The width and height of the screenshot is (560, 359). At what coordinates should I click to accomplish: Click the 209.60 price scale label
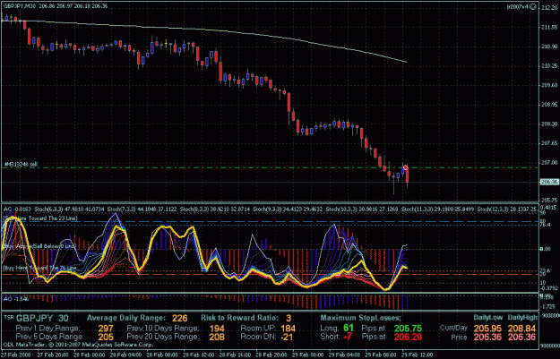(x=549, y=85)
